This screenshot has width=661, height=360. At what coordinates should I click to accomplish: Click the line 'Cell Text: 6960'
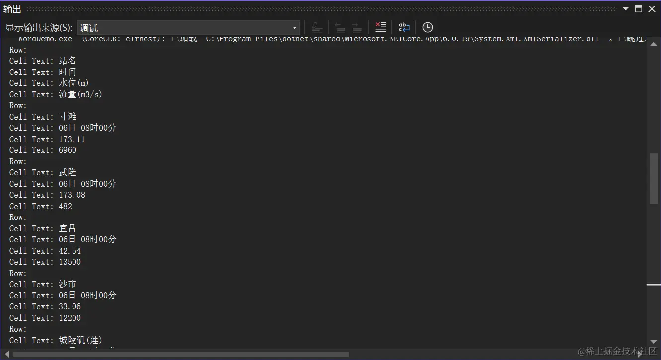(43, 150)
